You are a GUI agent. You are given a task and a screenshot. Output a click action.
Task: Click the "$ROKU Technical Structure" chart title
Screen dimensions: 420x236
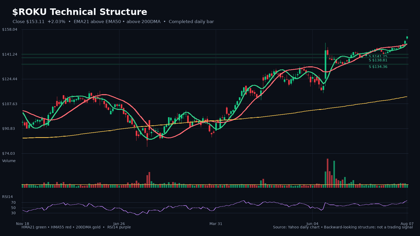(x=80, y=12)
